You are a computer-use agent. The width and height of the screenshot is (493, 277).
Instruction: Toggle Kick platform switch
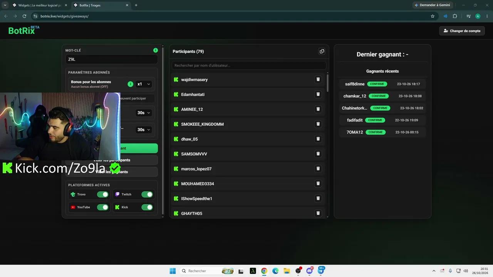pyautogui.click(x=147, y=207)
